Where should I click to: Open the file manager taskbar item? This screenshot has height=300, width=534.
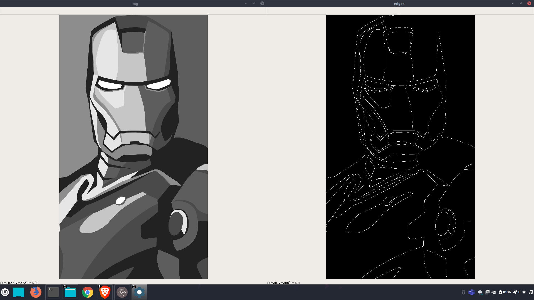(70, 292)
